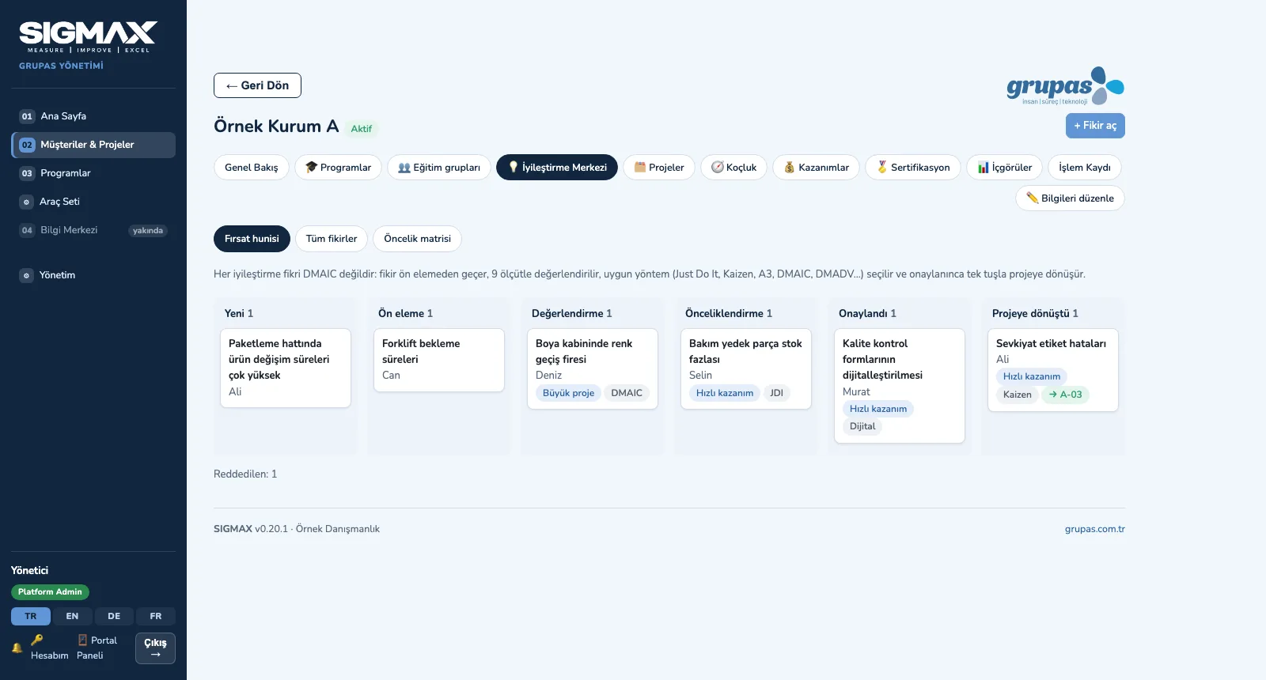
Task: Open the Öncelik matrisi view
Action: (x=417, y=239)
